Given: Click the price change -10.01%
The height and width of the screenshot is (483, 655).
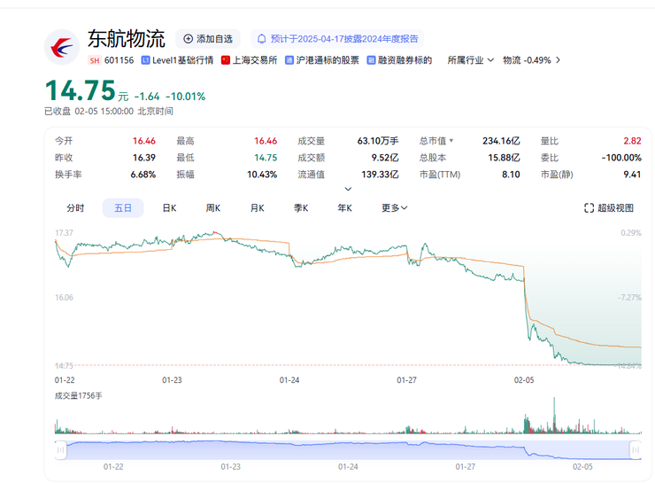Looking at the screenshot, I should (x=186, y=97).
